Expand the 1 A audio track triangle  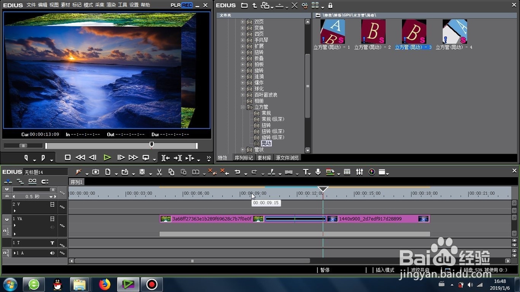point(15,253)
